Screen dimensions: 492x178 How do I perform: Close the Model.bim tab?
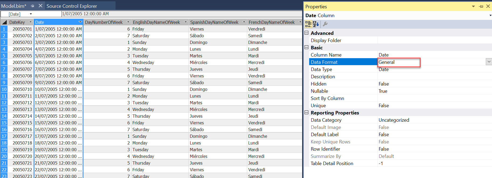[40, 6]
